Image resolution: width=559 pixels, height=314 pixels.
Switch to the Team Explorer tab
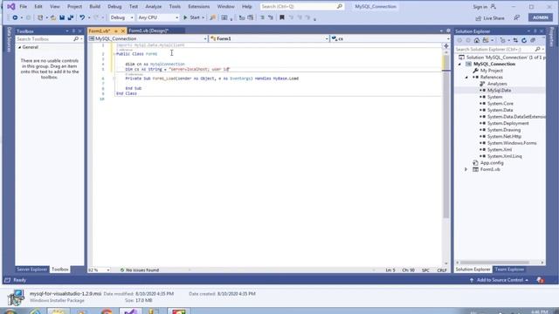click(509, 270)
